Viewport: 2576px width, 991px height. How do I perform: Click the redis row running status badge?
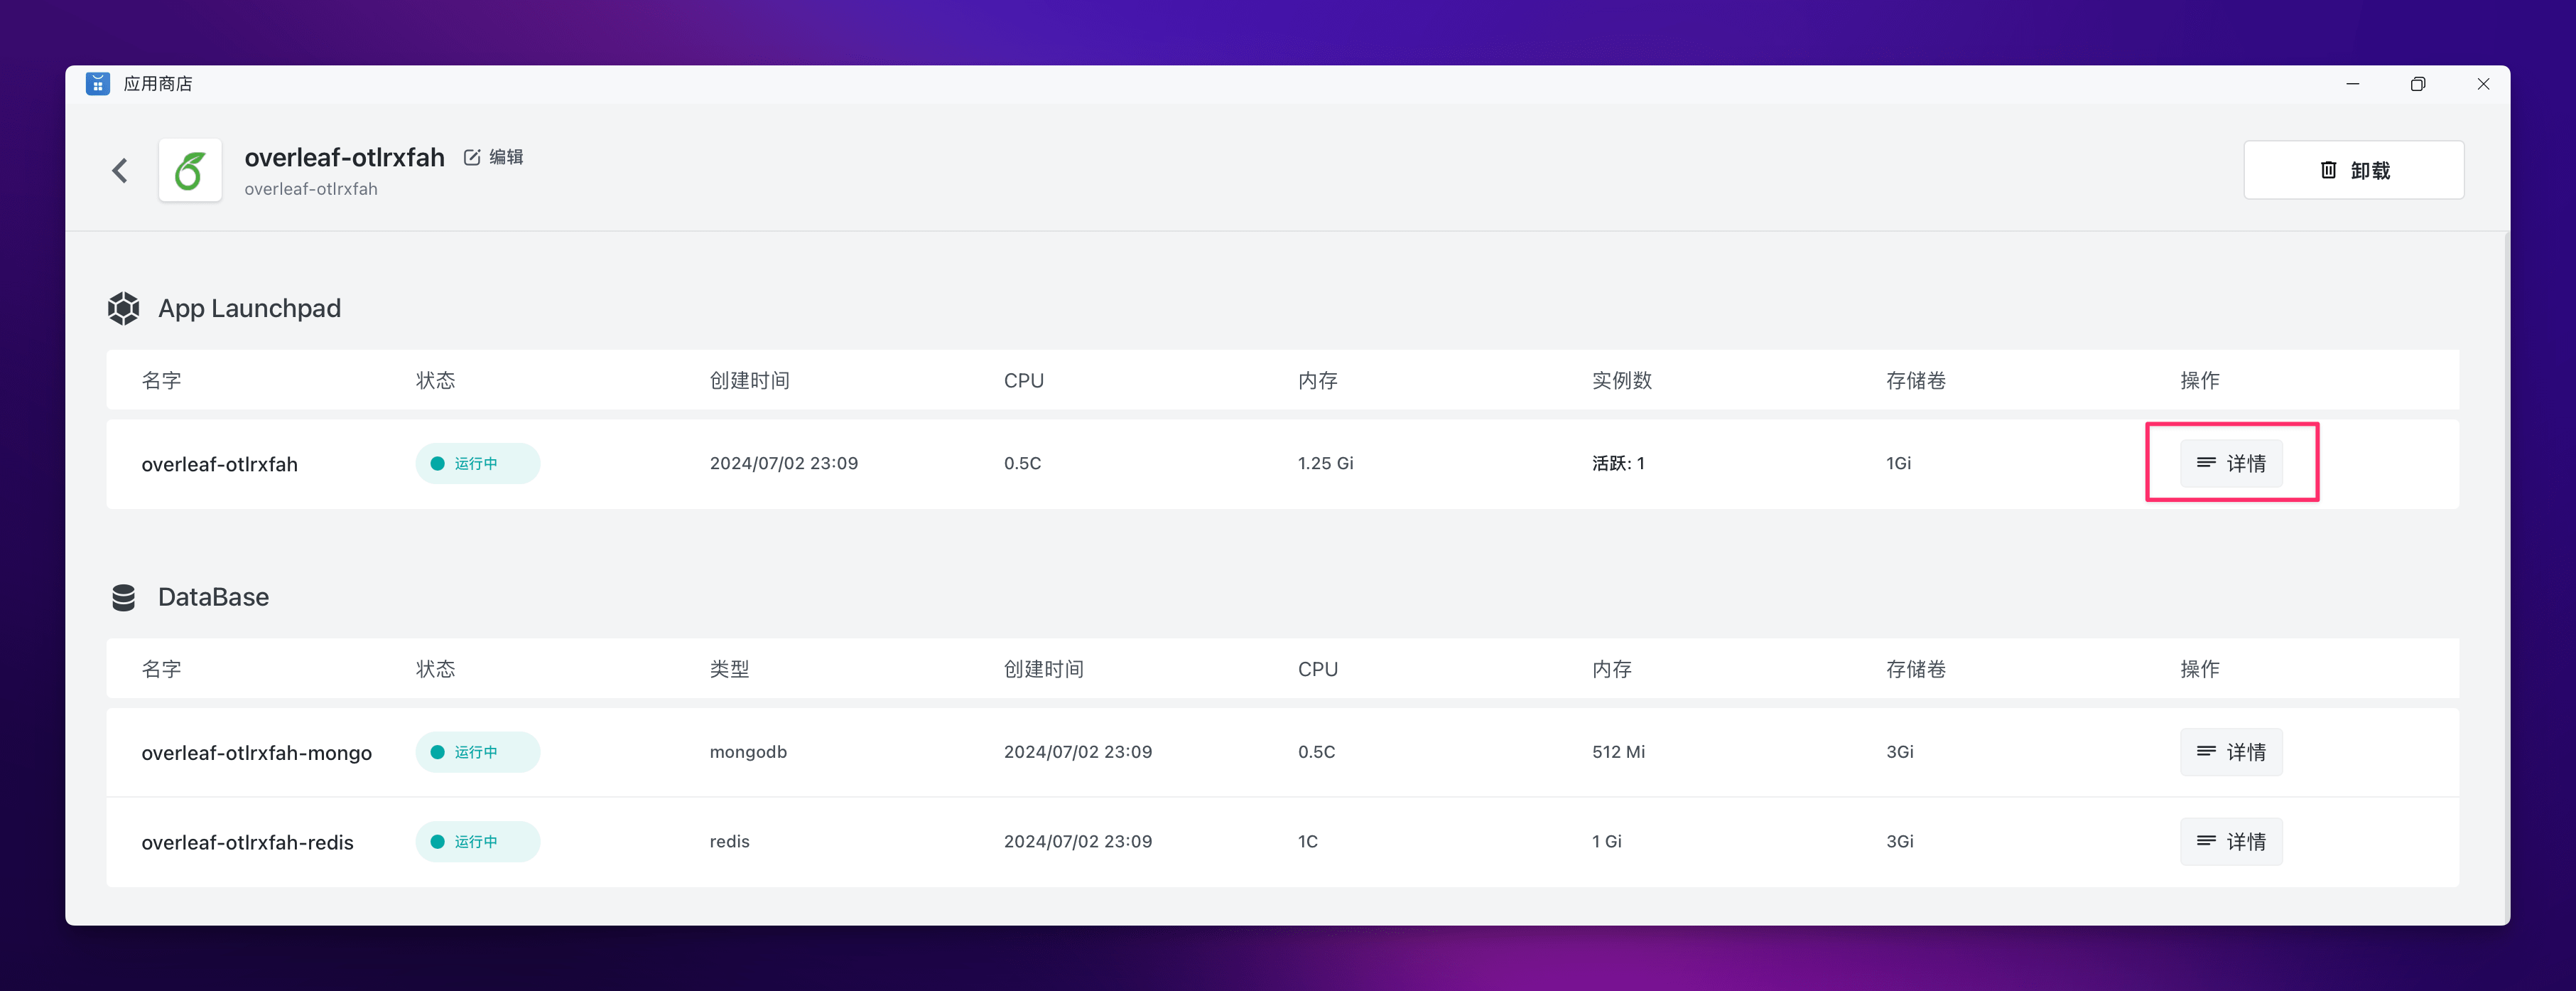pyautogui.click(x=477, y=842)
